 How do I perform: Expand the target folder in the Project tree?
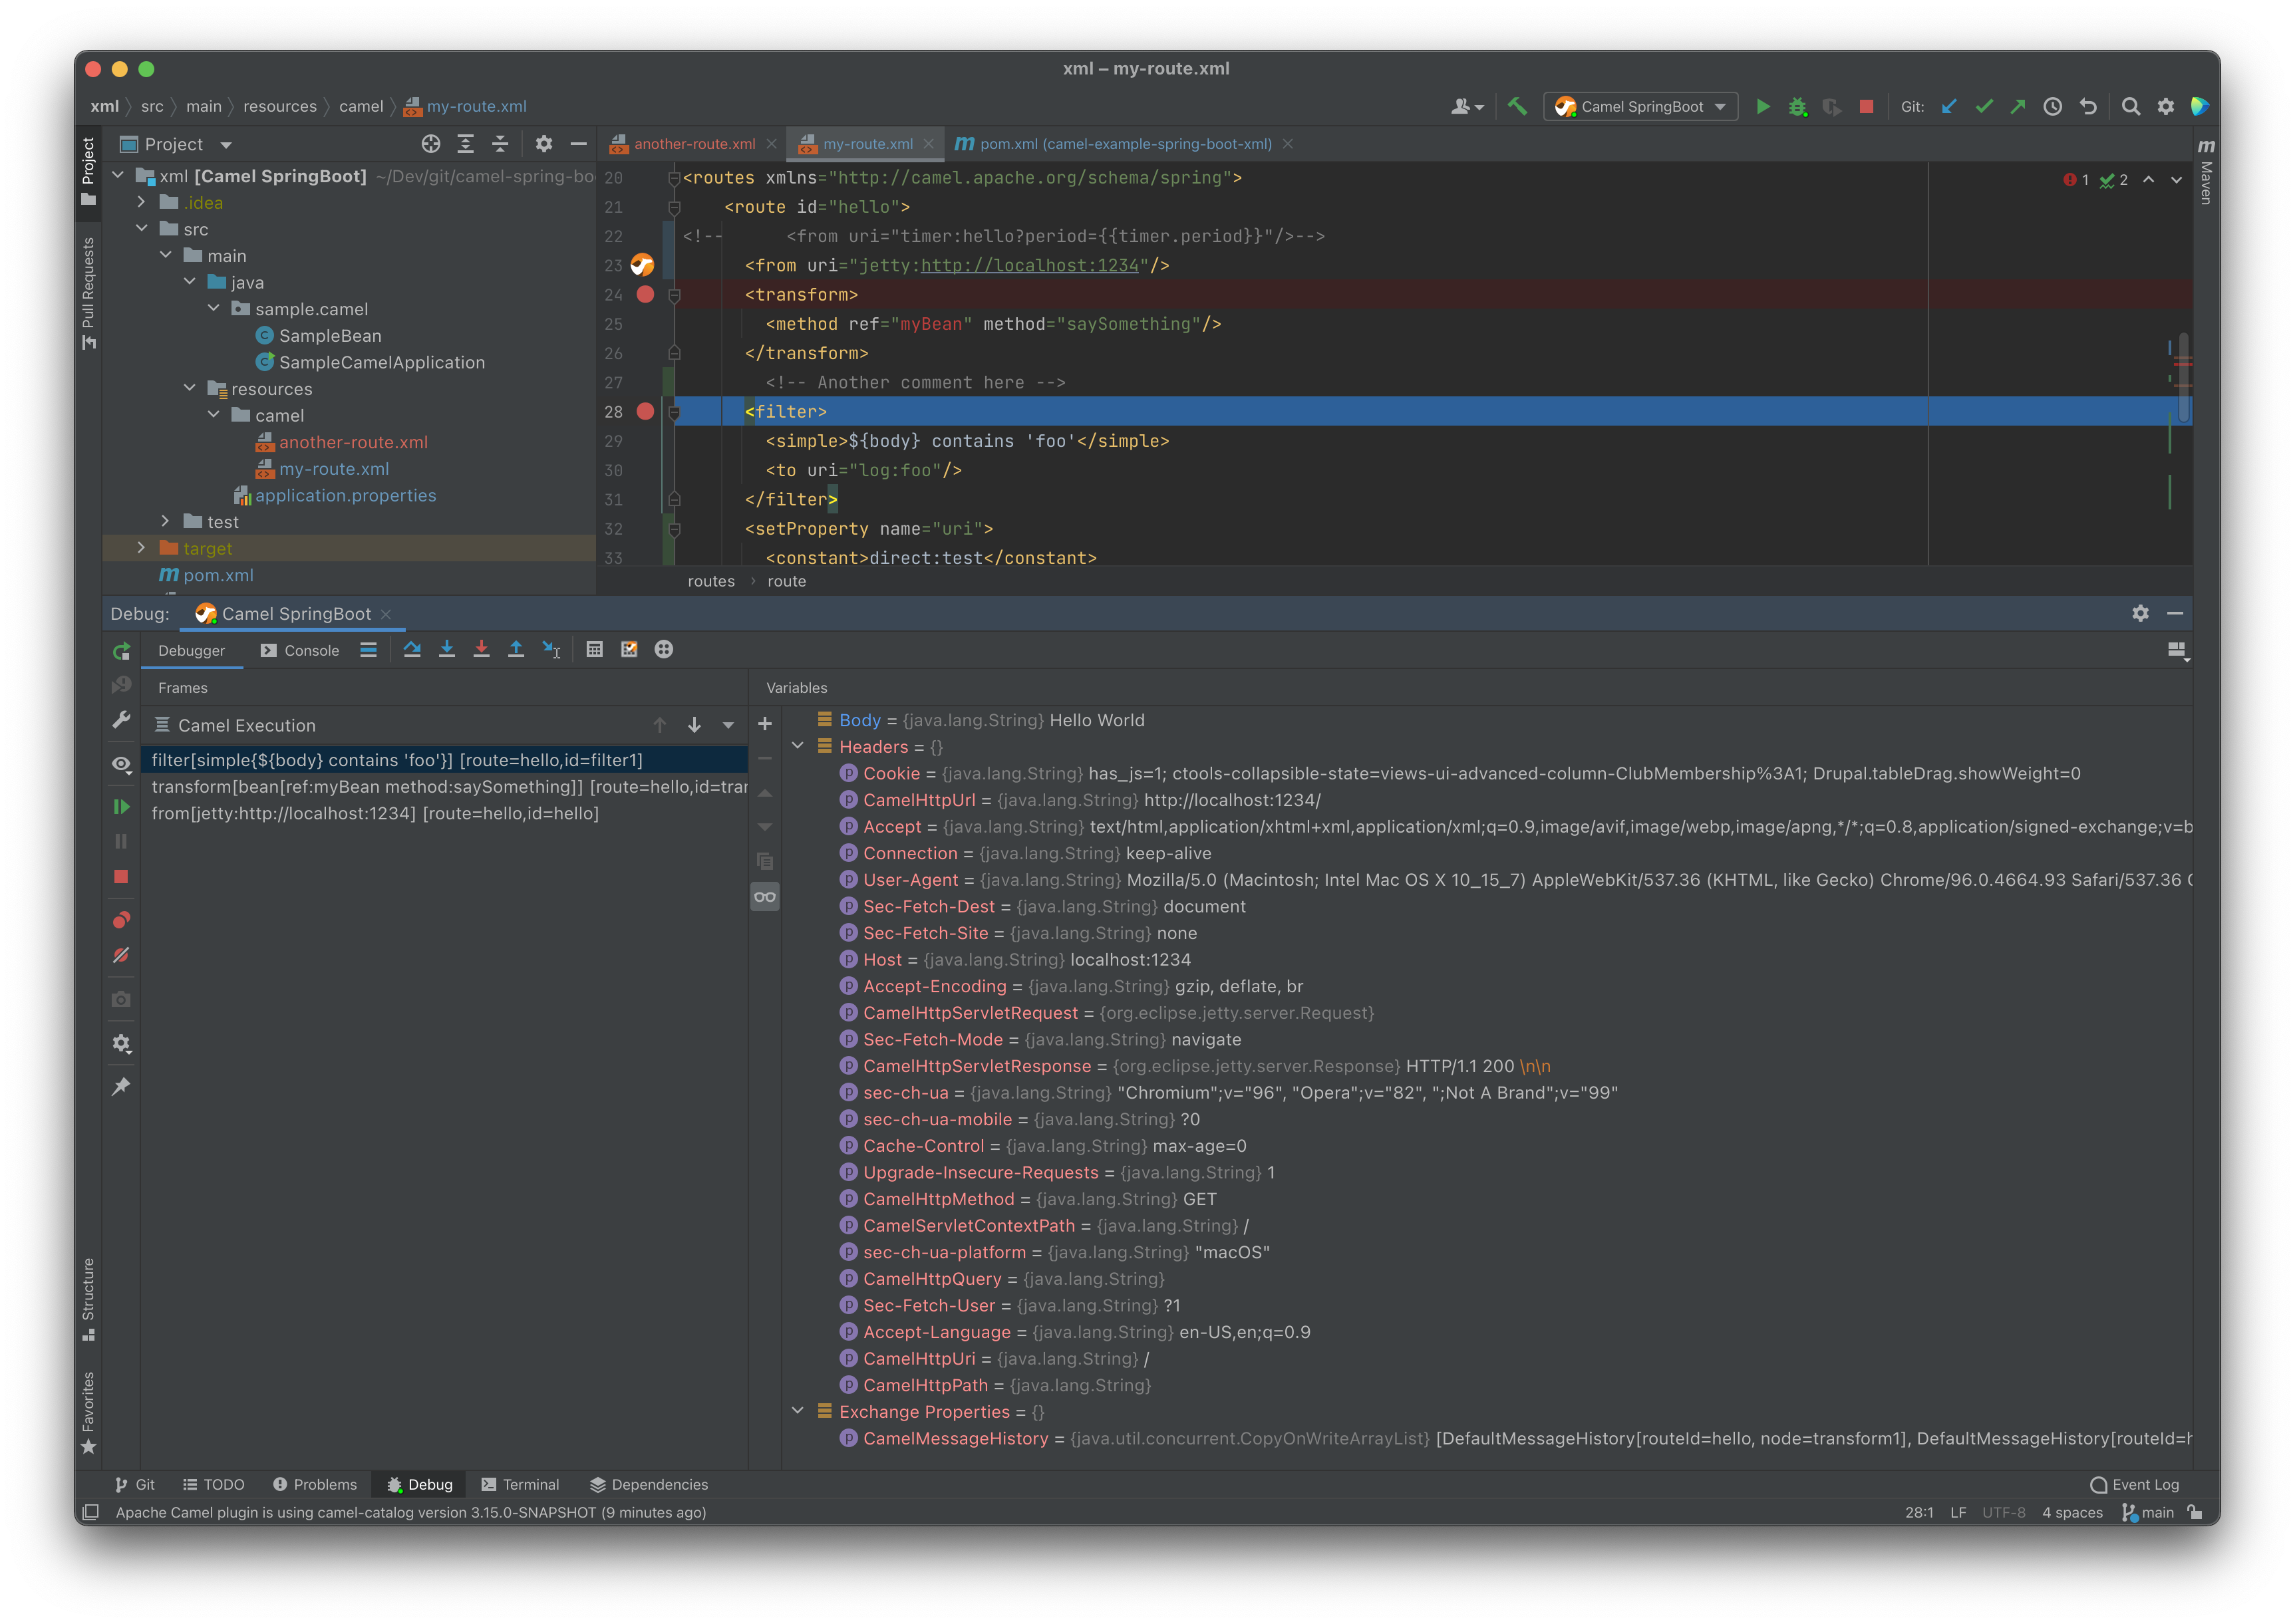pos(141,548)
